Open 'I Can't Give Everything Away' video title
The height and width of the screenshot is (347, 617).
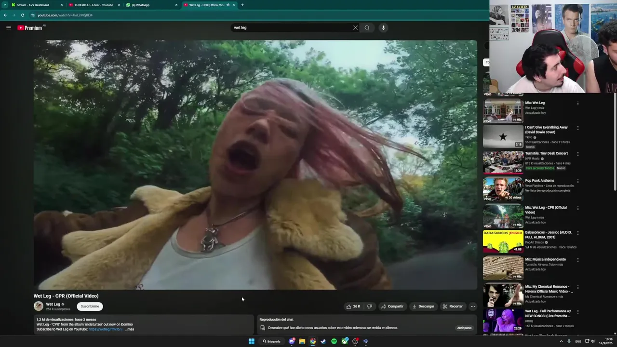coord(546,130)
